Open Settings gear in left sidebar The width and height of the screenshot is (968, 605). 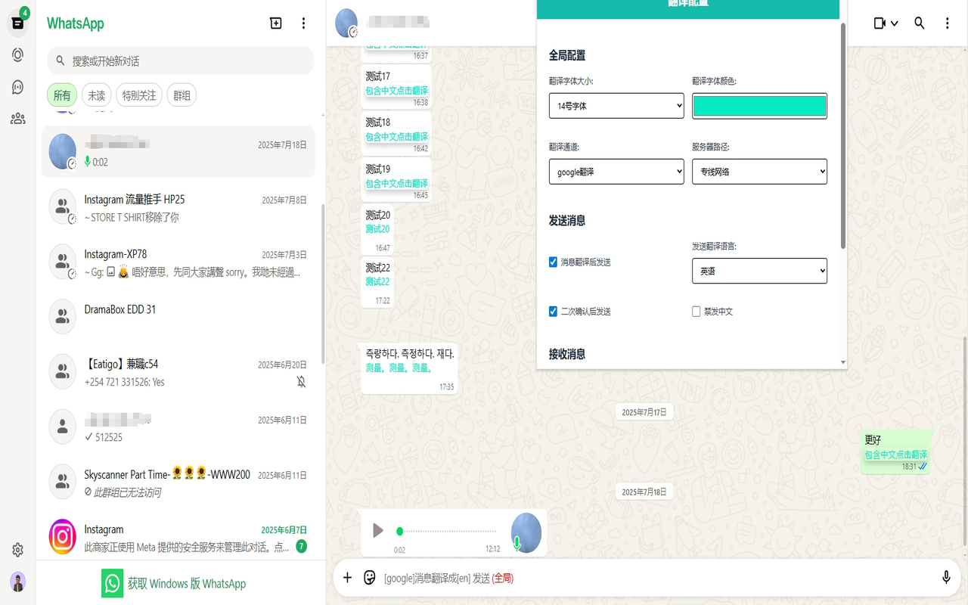(18, 550)
